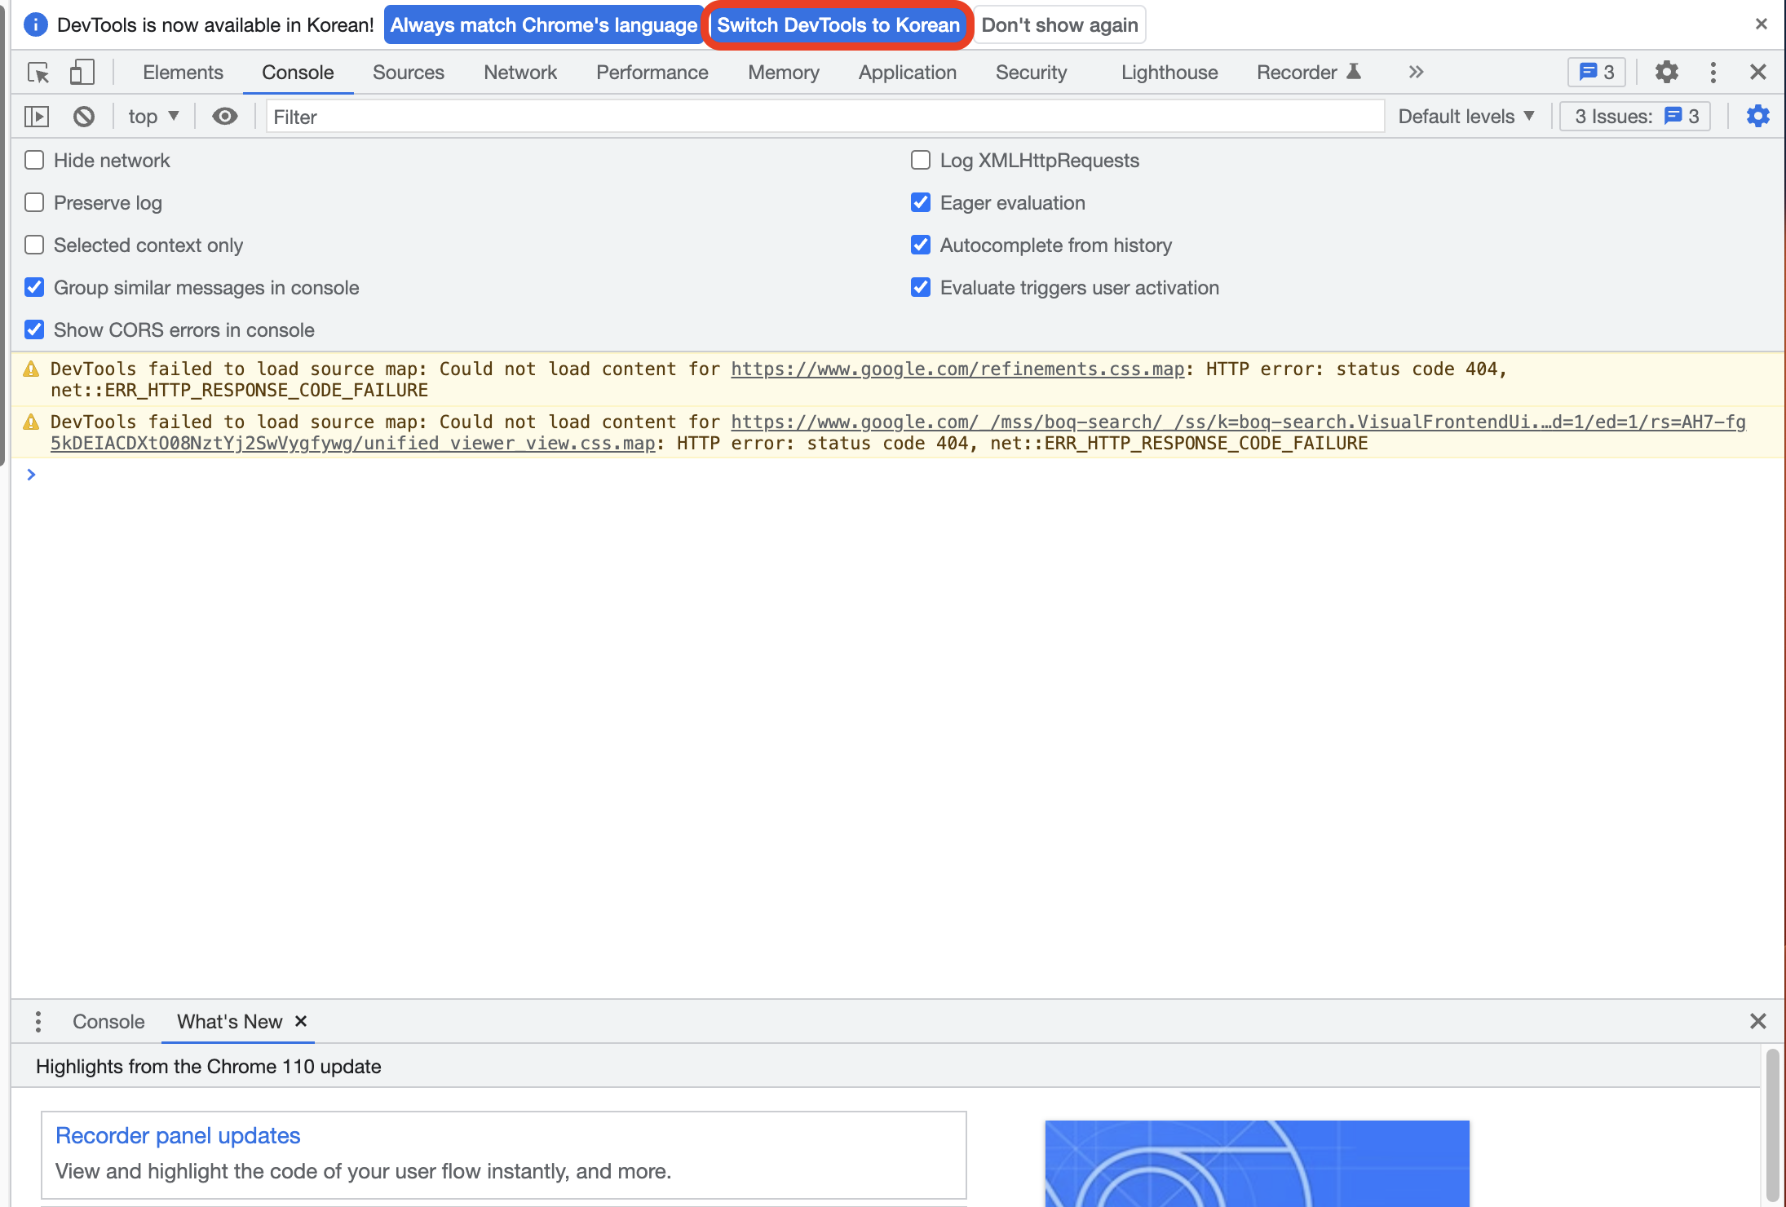Image resolution: width=1786 pixels, height=1207 pixels.
Task: Select the main Console tab
Action: click(x=298, y=73)
